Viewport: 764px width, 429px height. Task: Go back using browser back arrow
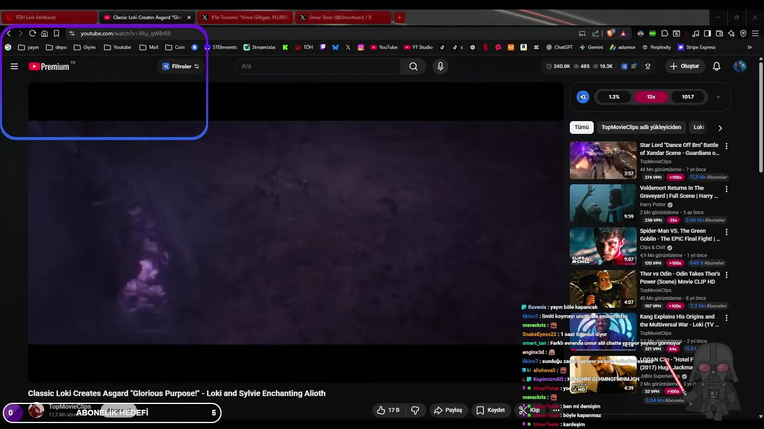point(8,33)
